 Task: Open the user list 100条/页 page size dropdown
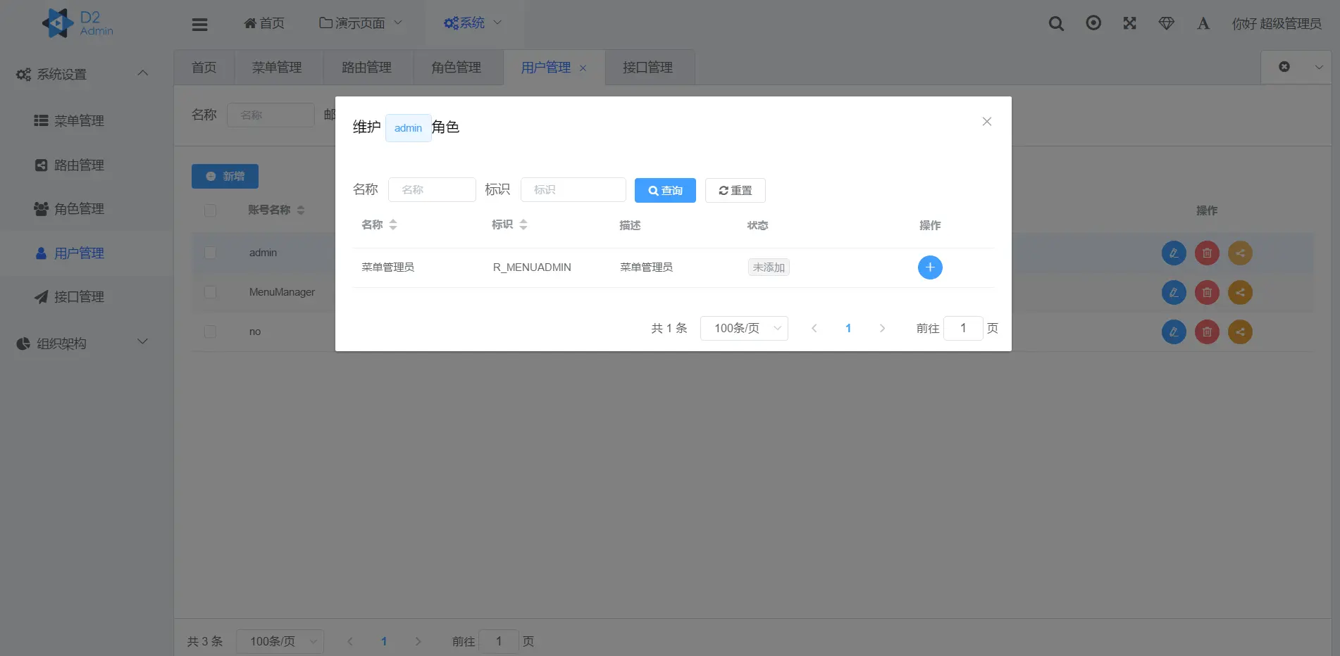pos(280,642)
